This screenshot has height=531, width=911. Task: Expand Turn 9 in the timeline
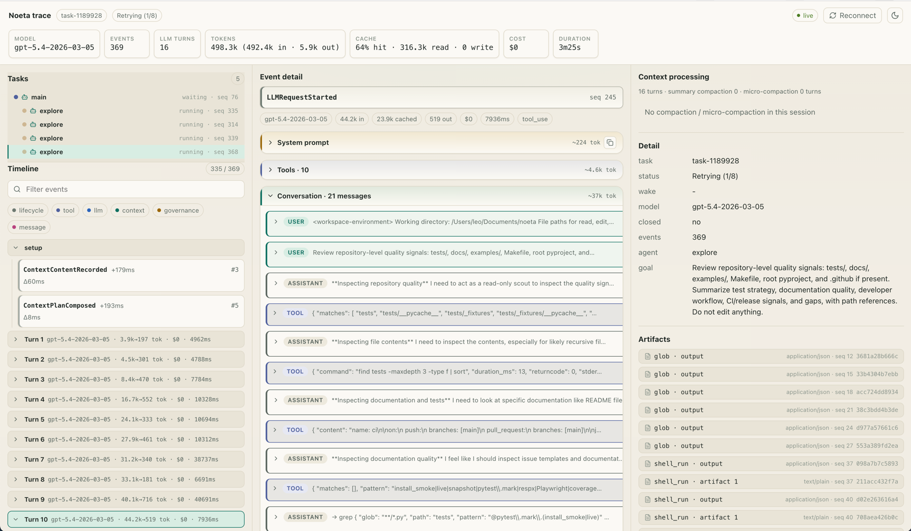point(126,499)
